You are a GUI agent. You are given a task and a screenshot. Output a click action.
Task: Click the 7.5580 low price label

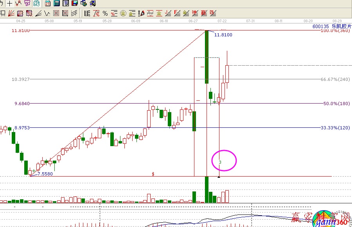click(x=45, y=174)
